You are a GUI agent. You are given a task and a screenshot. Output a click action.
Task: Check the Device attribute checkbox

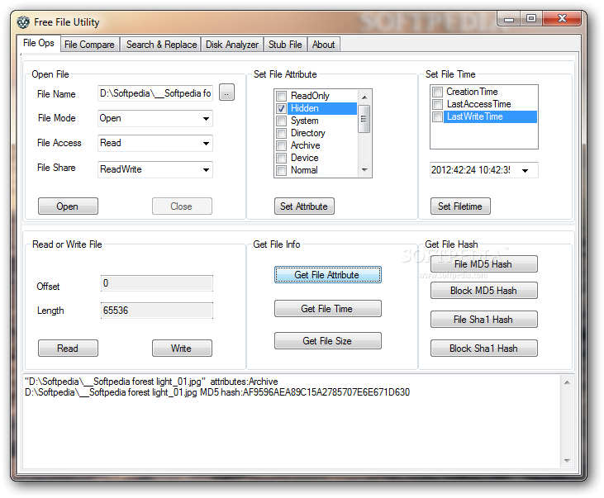coord(282,158)
